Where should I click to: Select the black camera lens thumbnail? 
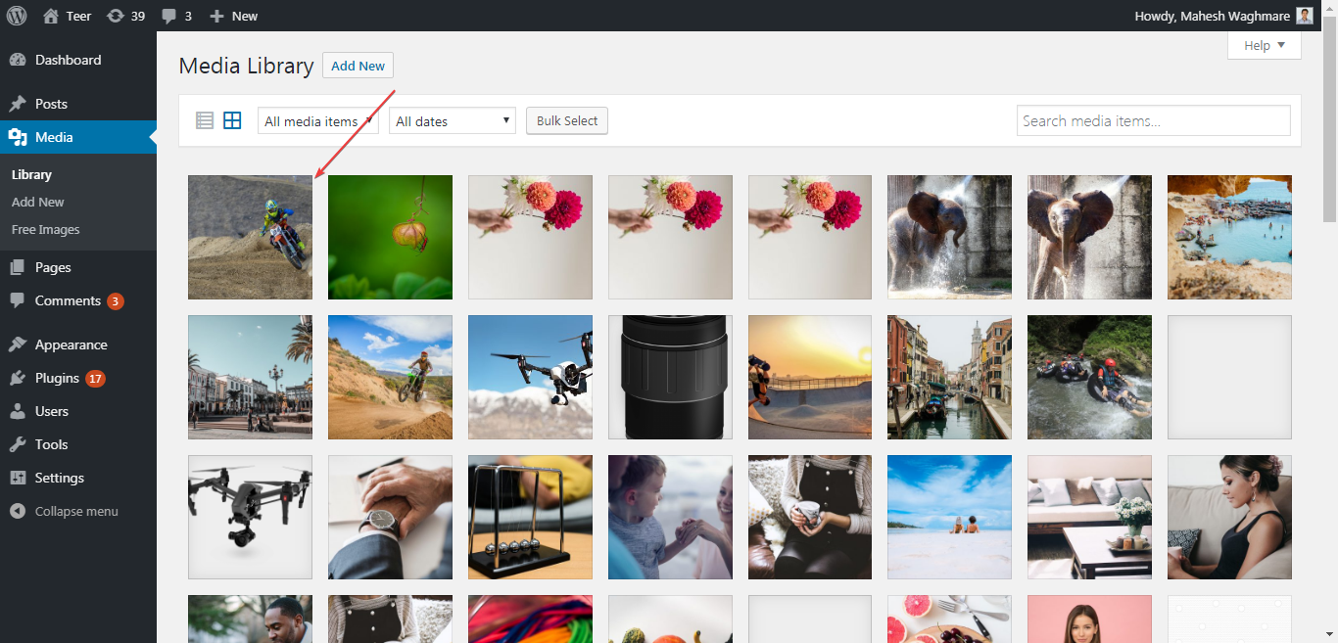point(670,377)
